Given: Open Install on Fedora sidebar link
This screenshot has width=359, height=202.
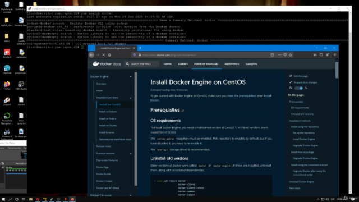Looking at the screenshot, I should click(x=107, y=118).
